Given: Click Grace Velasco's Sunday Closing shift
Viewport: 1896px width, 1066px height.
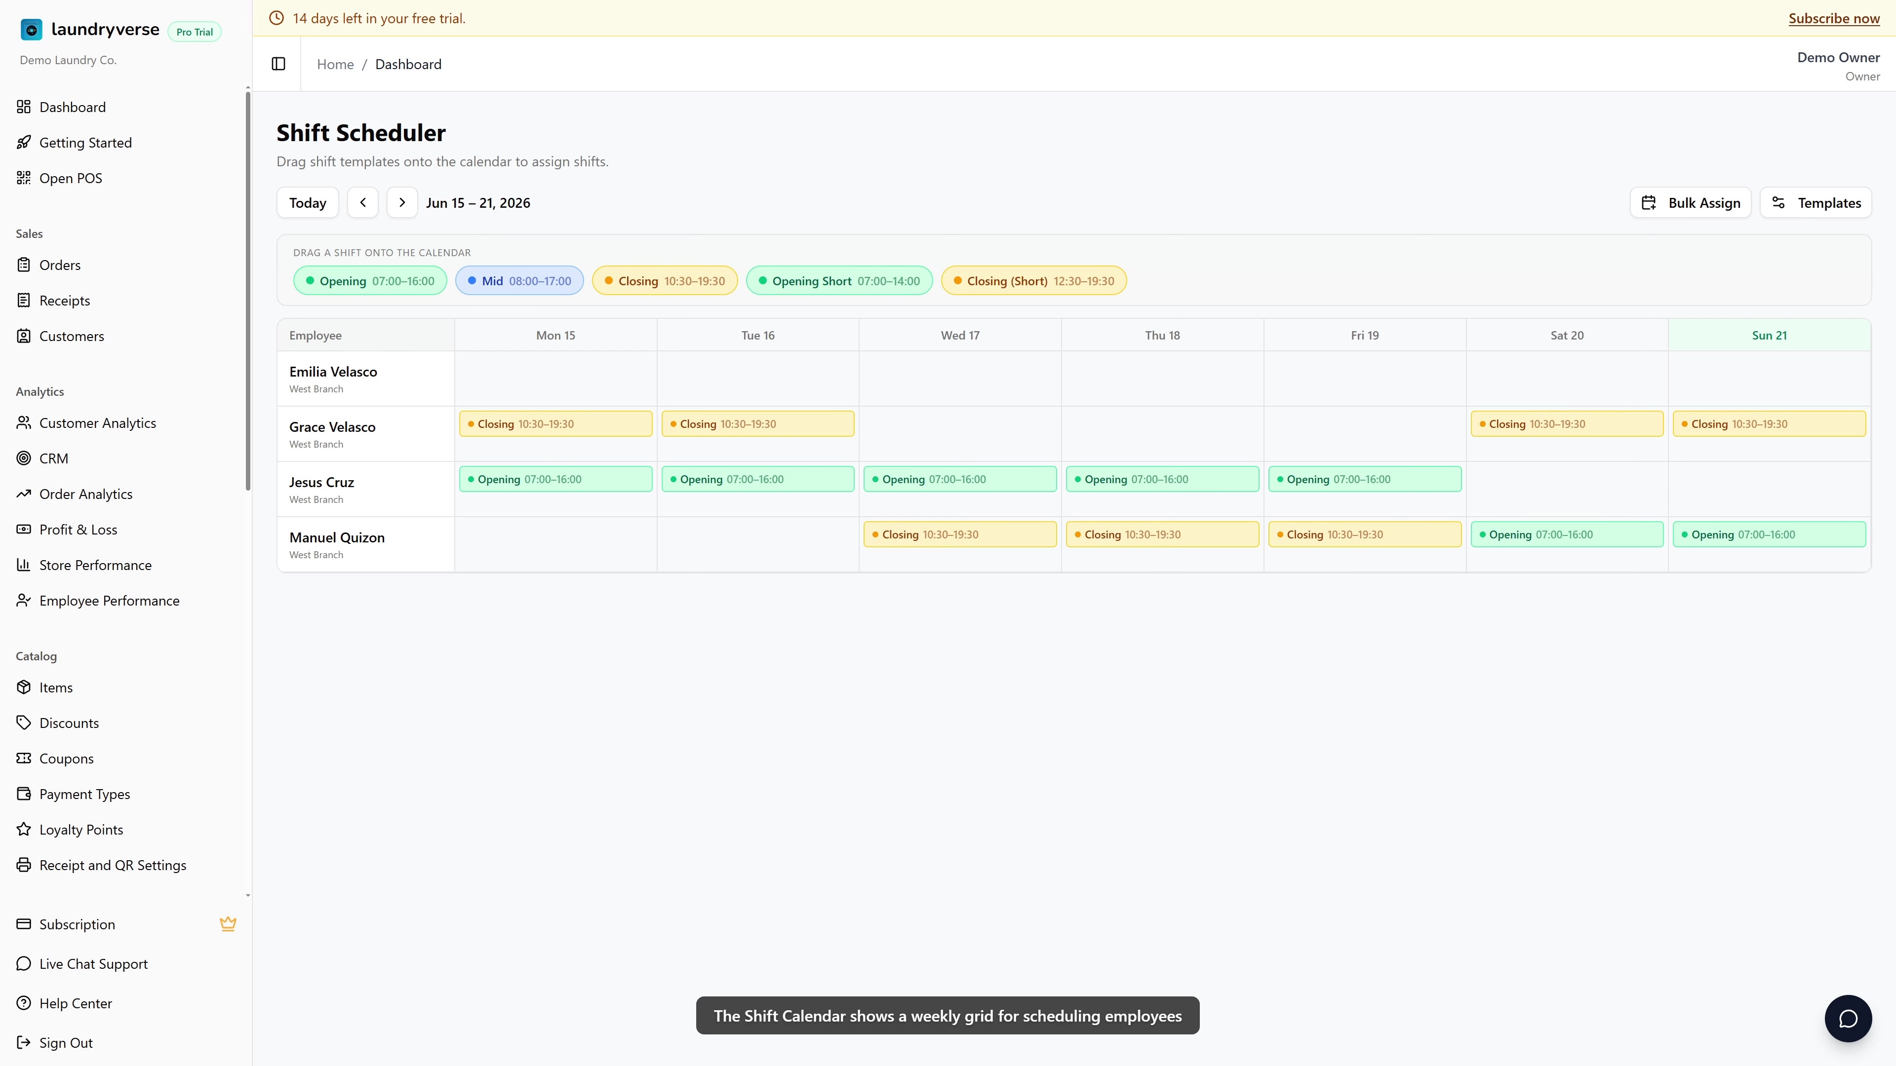Looking at the screenshot, I should pos(1770,424).
